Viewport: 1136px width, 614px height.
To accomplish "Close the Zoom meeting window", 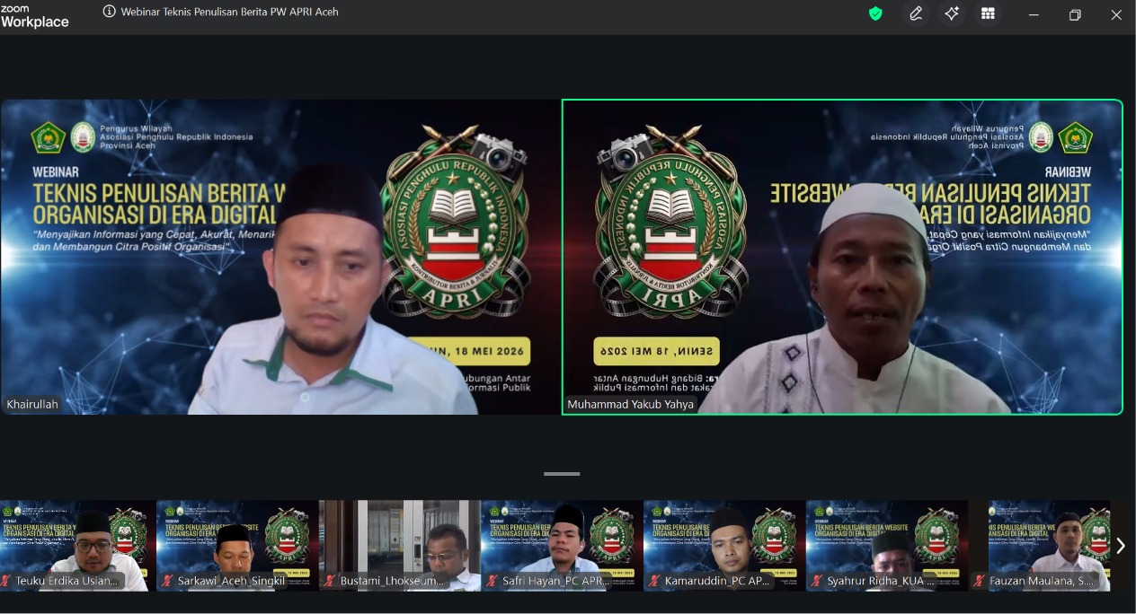I will point(1116,14).
